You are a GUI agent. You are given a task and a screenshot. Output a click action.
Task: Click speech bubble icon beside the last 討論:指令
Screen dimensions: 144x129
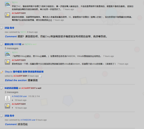pos(1,116)
